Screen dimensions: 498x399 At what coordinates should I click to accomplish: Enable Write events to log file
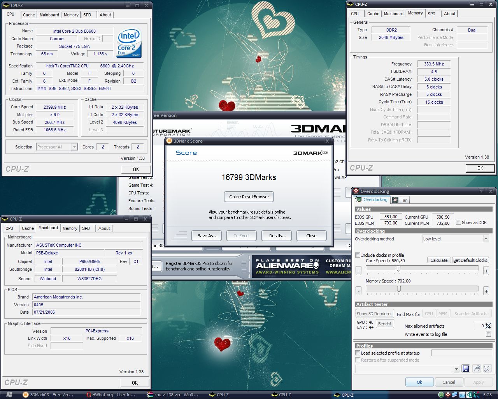coord(488,334)
